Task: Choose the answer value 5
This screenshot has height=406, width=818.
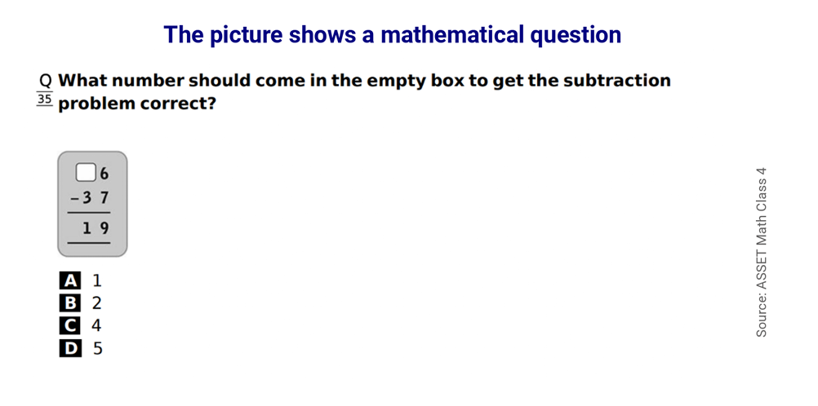Action: tap(97, 348)
